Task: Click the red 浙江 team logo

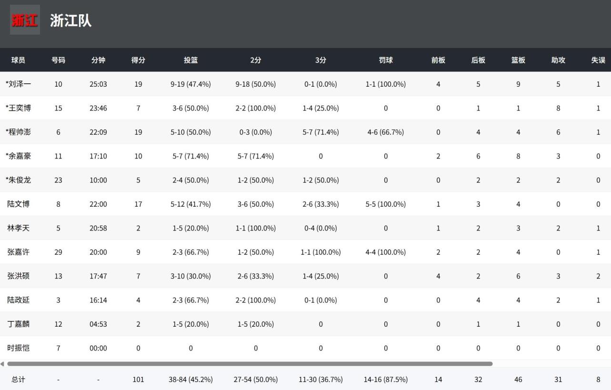Action: coord(25,20)
